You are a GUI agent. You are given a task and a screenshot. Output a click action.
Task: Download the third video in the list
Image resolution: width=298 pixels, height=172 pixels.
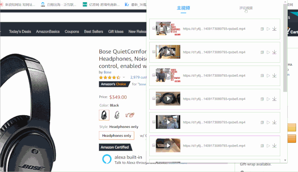point(274,76)
